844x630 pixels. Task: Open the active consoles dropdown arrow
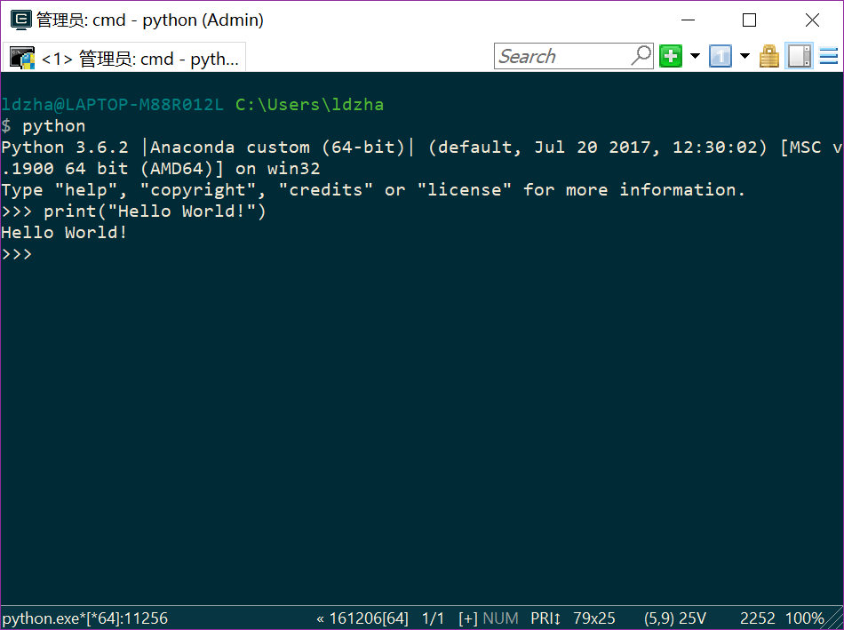[x=744, y=55]
